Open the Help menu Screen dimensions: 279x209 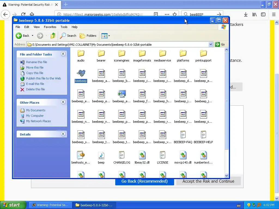(x=75, y=27)
